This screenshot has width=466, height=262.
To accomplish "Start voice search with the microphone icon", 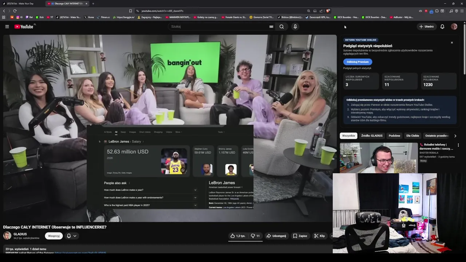I will pyautogui.click(x=295, y=27).
